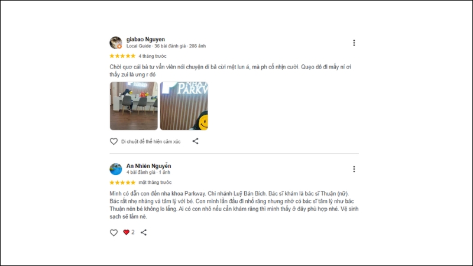The height and width of the screenshot is (266, 473).
Task: Click the "Di chuột để thể hiện cảm xúc" label
Action: click(x=151, y=141)
